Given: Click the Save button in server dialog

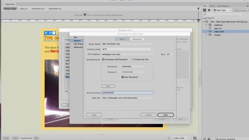Looking at the screenshot, I should pos(166,115).
